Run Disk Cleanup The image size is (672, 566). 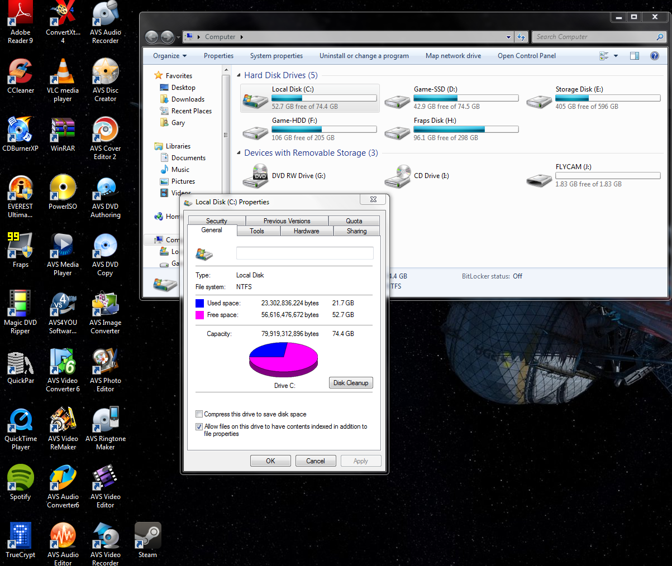point(351,382)
